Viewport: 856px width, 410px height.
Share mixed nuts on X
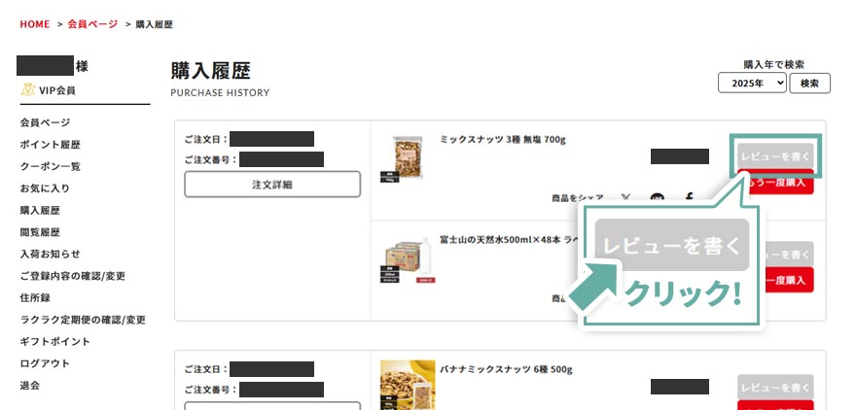point(625,198)
